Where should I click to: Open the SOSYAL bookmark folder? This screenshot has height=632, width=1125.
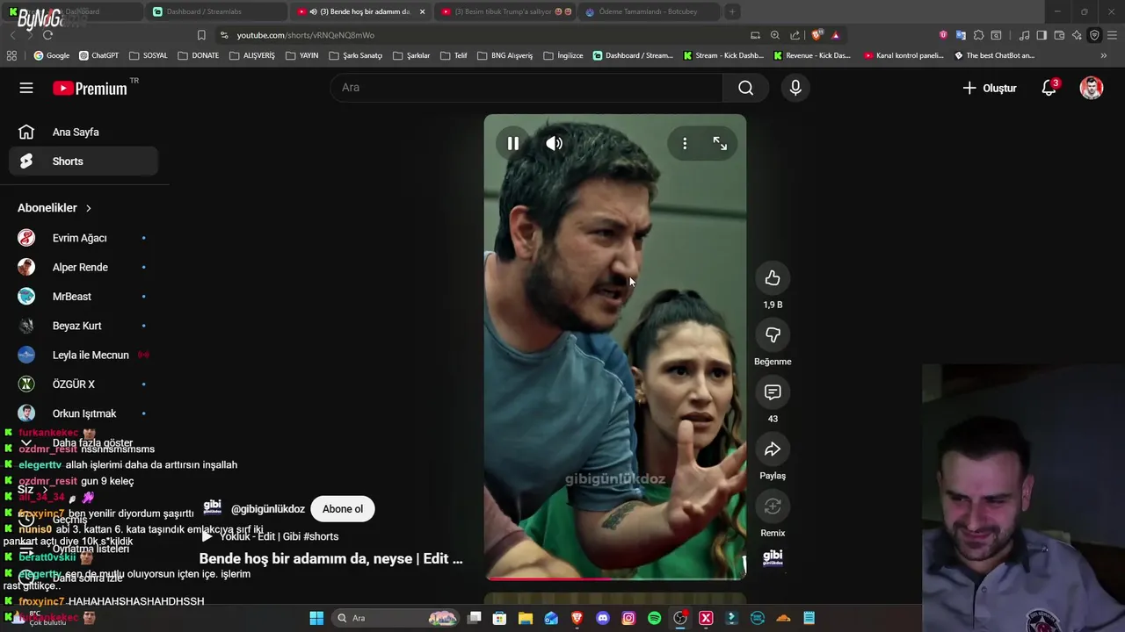[148, 55]
